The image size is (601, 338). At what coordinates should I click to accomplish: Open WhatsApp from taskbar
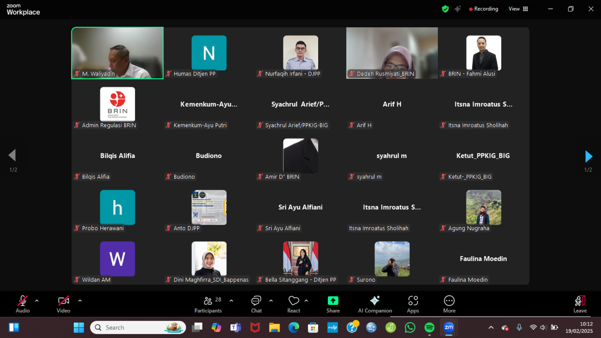410,328
